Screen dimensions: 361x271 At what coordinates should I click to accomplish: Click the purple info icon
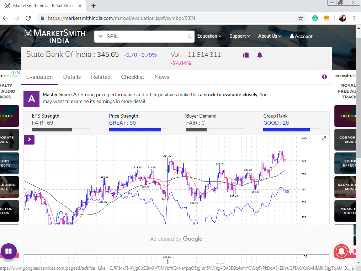point(324,77)
